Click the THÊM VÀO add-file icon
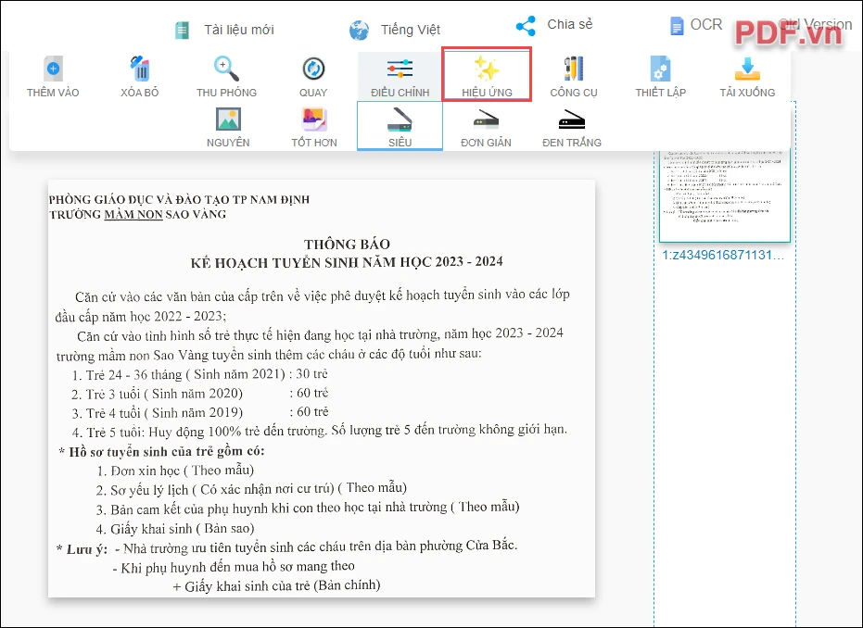 point(53,69)
